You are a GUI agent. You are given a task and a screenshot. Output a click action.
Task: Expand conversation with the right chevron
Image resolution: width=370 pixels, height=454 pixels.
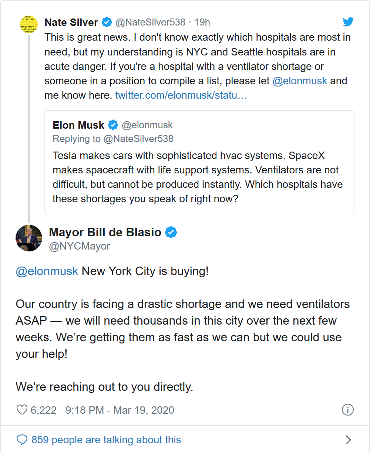(x=348, y=440)
